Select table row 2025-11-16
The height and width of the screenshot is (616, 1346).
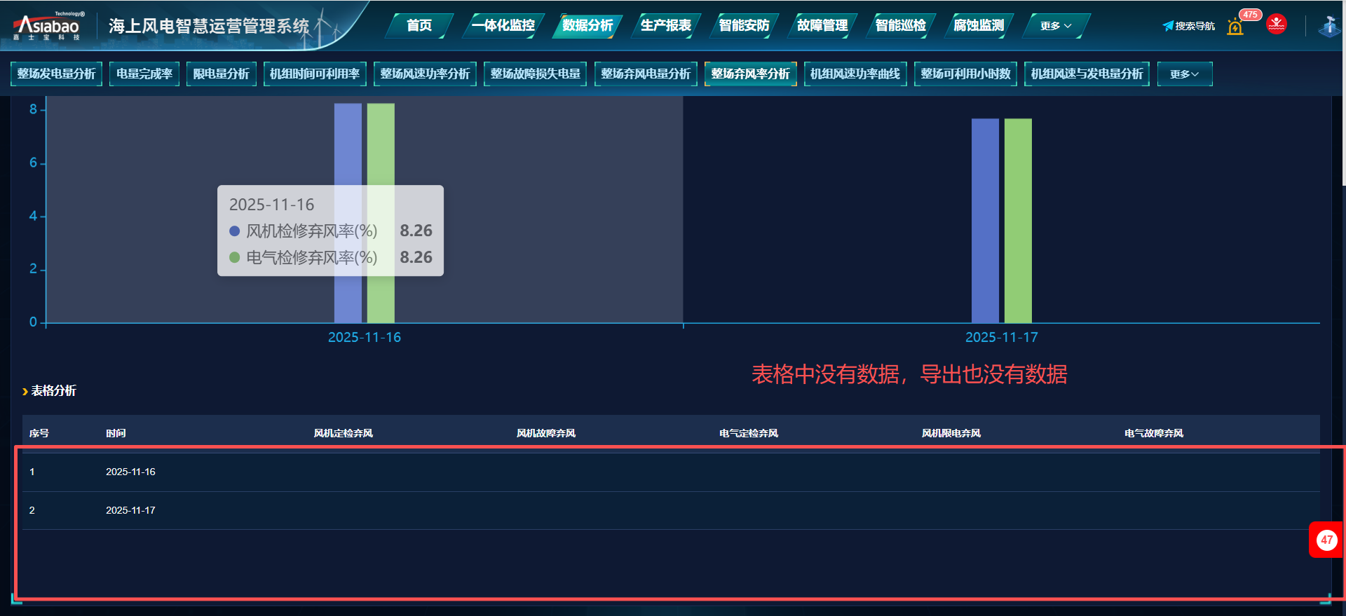[130, 472]
